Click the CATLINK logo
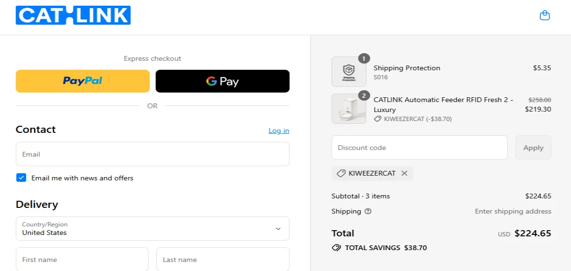Viewport: 571px width, 271px height. pyautogui.click(x=73, y=15)
